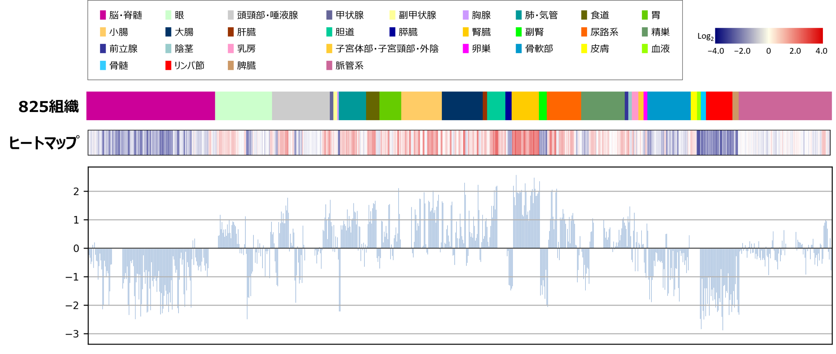Pick the 腎臓 legend color square
Screen dimensions: 836x354
tap(465, 32)
